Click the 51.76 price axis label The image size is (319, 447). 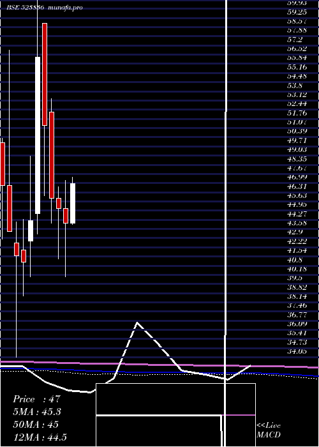pyautogui.click(x=297, y=113)
